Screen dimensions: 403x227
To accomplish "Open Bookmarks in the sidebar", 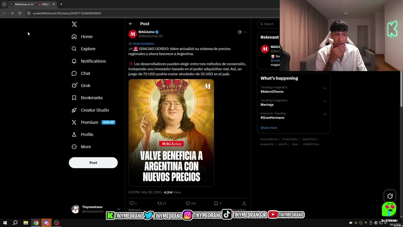I will pyautogui.click(x=87, y=98).
